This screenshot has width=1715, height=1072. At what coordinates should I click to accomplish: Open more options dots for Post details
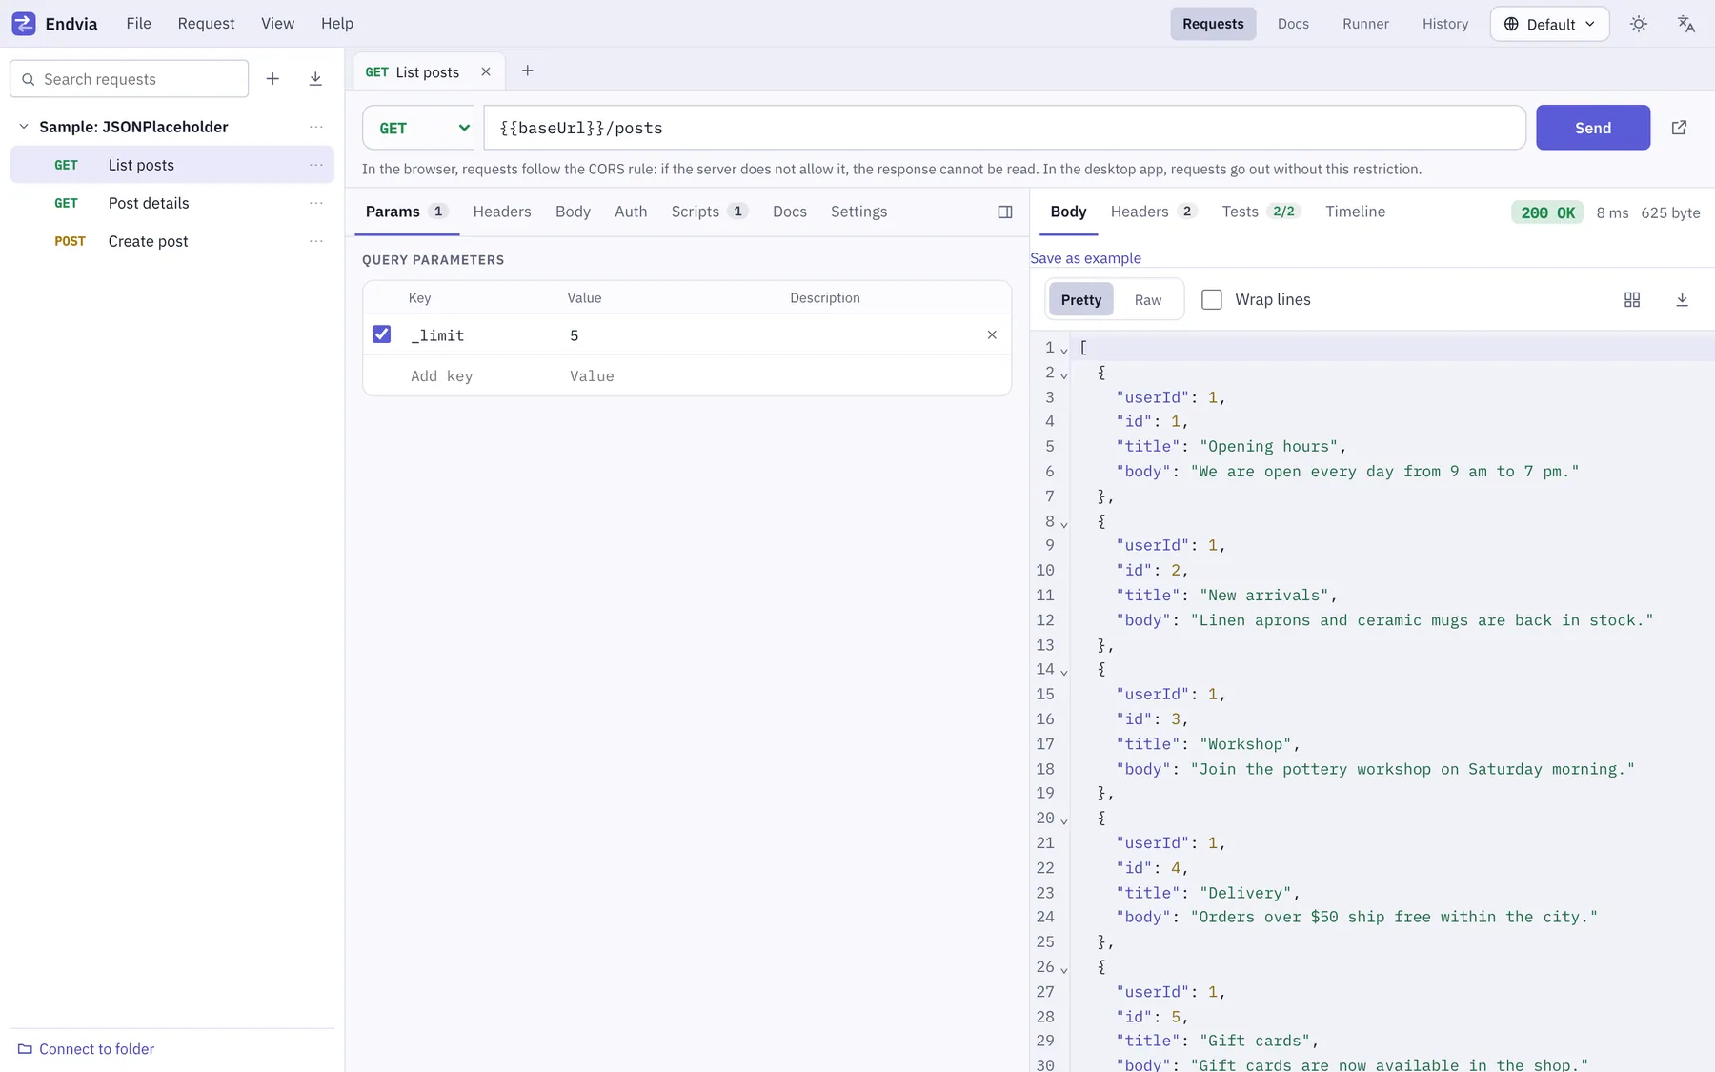tap(316, 203)
